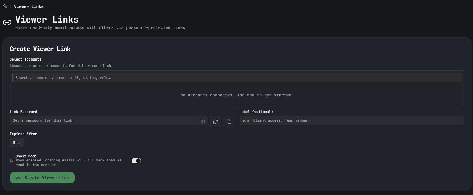Click the 'Create Viewer Link' section heading
473x195 pixels.
coord(40,49)
